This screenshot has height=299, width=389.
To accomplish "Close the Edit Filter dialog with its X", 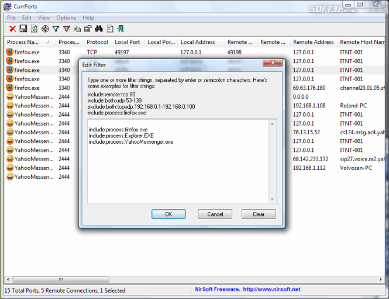I will coord(273,63).
